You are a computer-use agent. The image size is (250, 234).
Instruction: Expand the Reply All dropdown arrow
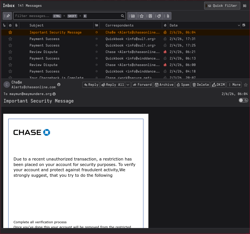tap(128, 85)
